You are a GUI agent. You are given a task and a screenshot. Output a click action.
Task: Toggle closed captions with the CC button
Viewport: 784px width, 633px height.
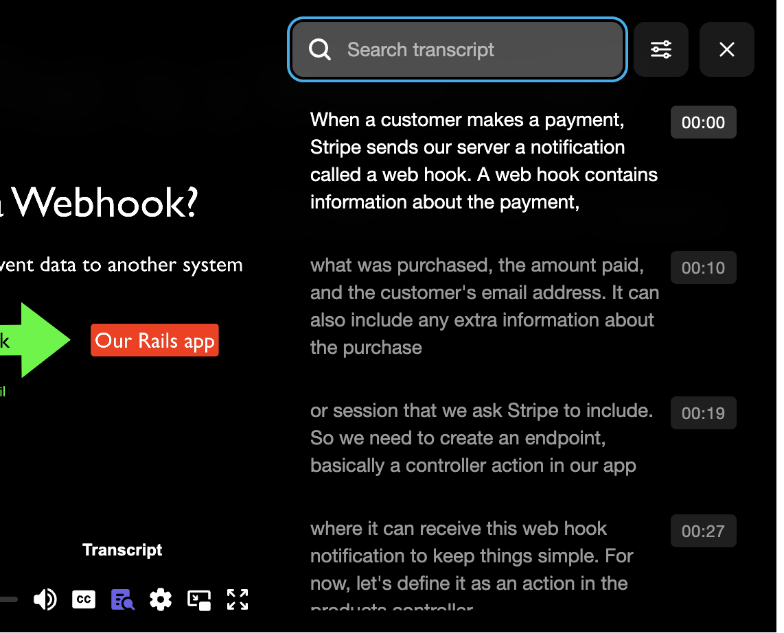(84, 599)
